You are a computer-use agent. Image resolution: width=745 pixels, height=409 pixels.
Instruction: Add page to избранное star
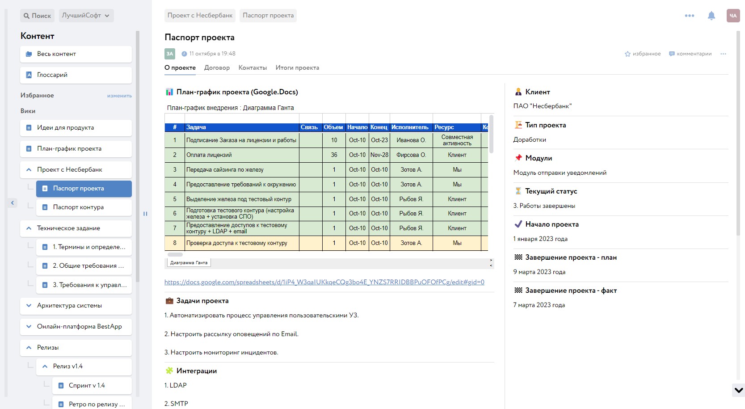click(x=643, y=54)
